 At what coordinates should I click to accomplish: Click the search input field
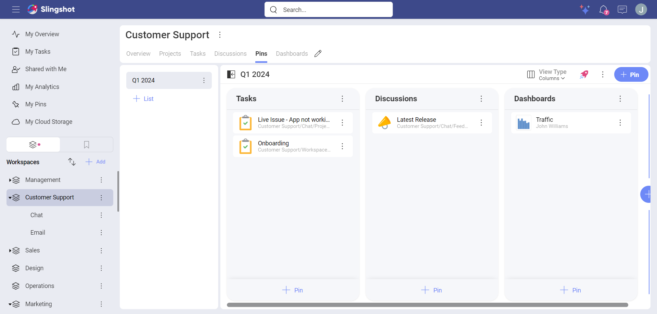328,10
